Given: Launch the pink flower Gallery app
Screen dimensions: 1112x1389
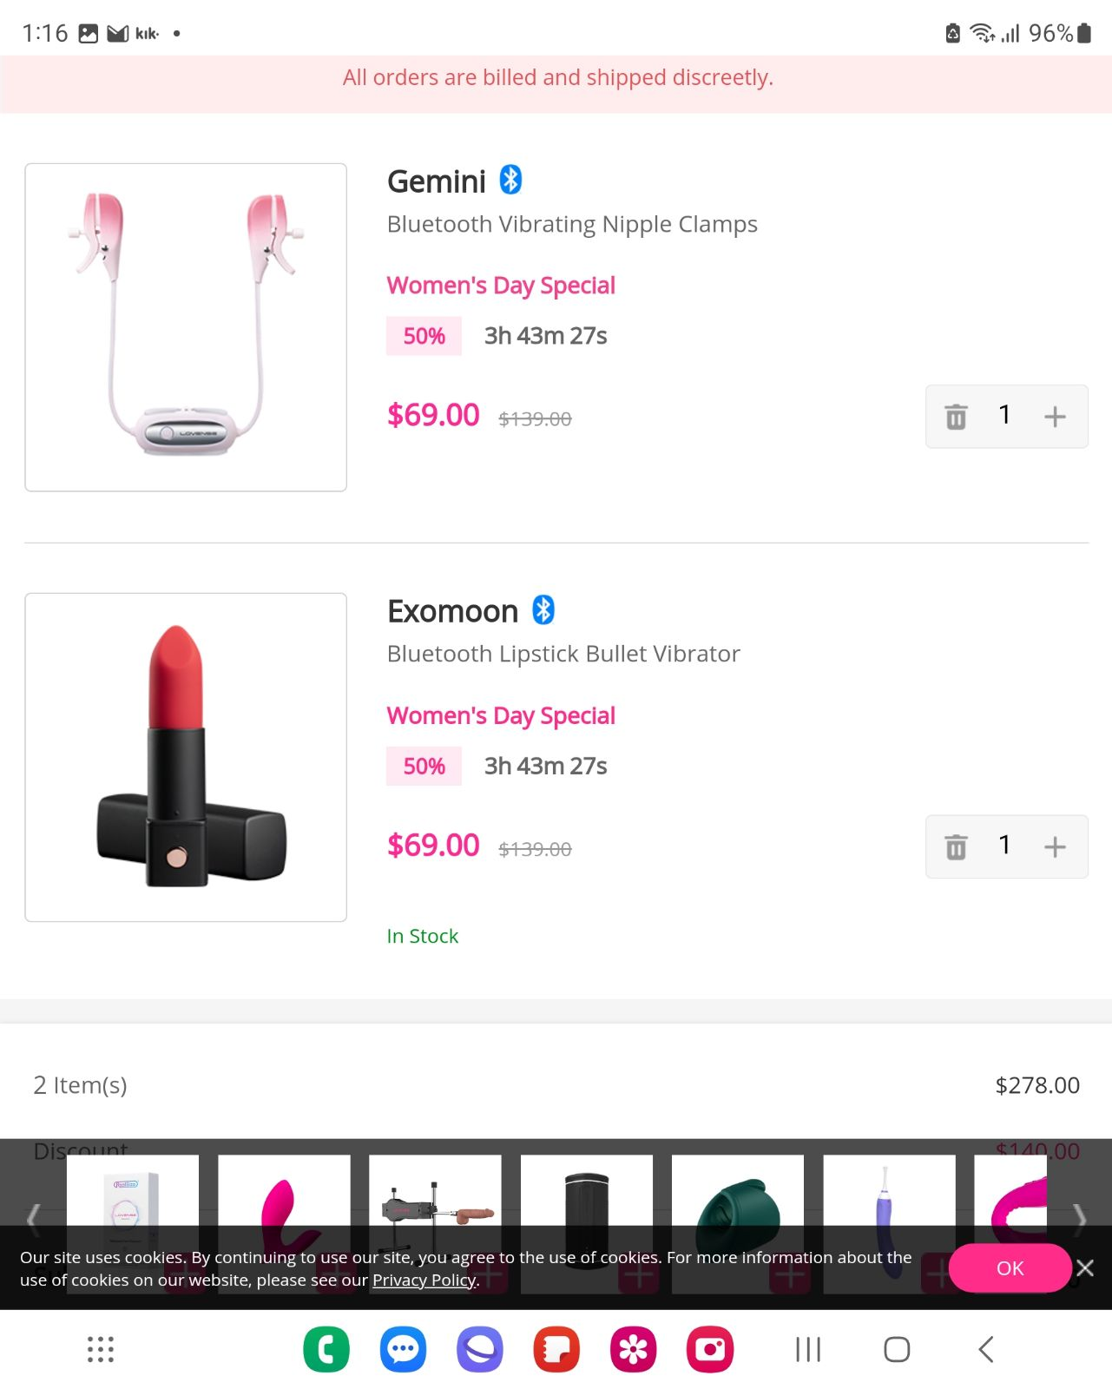Looking at the screenshot, I should (634, 1350).
